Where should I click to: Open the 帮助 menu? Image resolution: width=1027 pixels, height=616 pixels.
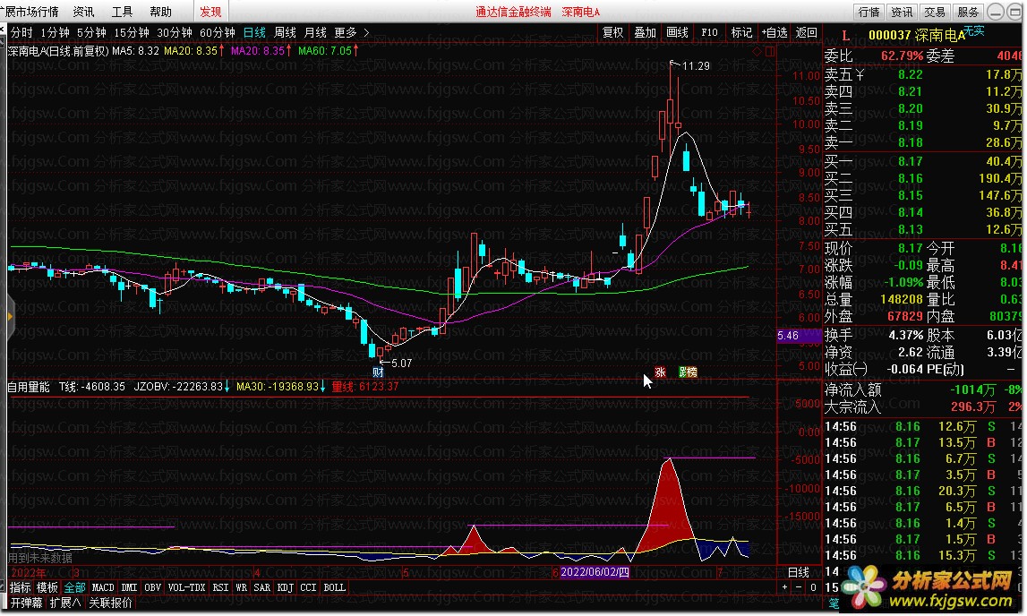tap(160, 12)
